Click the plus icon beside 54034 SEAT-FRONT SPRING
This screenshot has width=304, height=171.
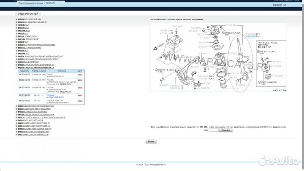[17, 47]
